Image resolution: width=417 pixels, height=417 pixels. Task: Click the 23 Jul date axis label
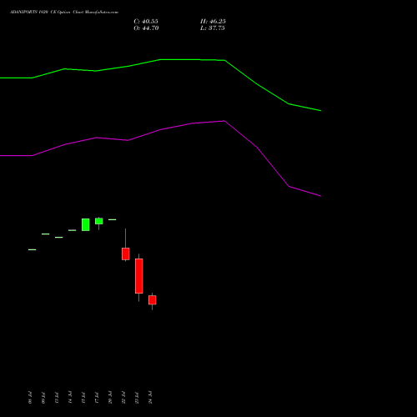[x=137, y=398]
